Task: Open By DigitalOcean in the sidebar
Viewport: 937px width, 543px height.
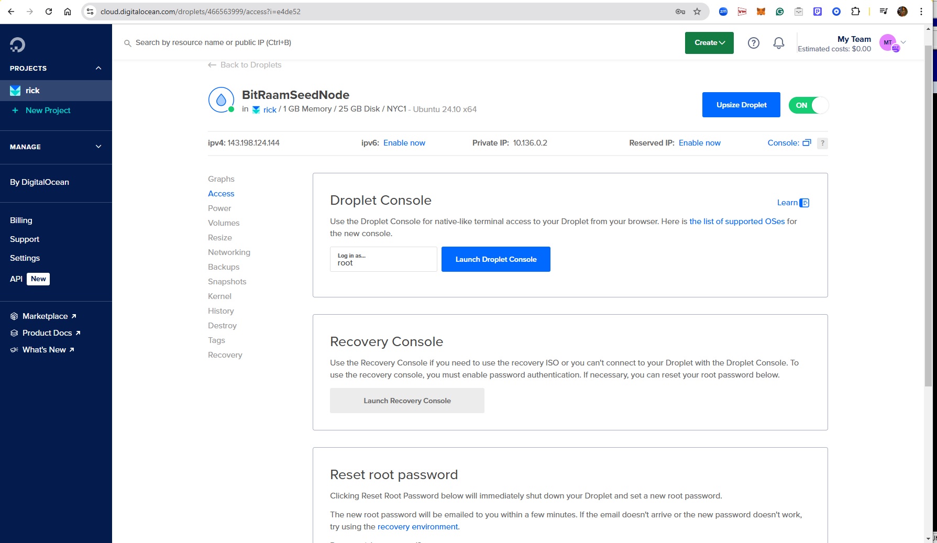Action: (39, 182)
